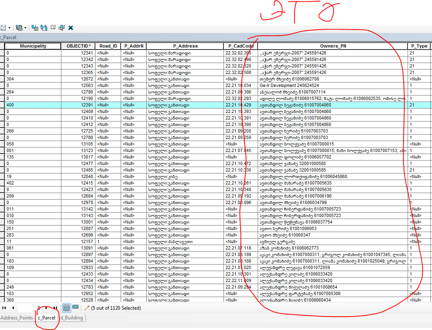Click the P_CadCode column header
Viewport: 432px width, 330px height.
(x=241, y=46)
